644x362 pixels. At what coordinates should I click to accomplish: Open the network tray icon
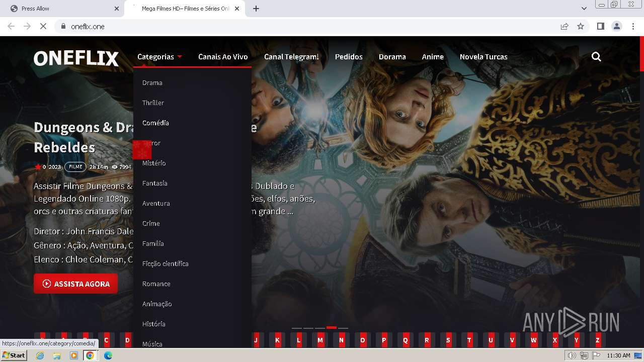(x=584, y=355)
